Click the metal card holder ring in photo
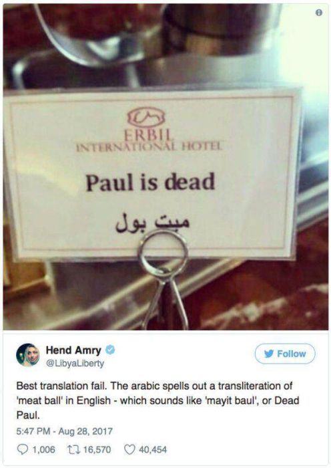Screen dimensions: 331x468 [x=164, y=253]
